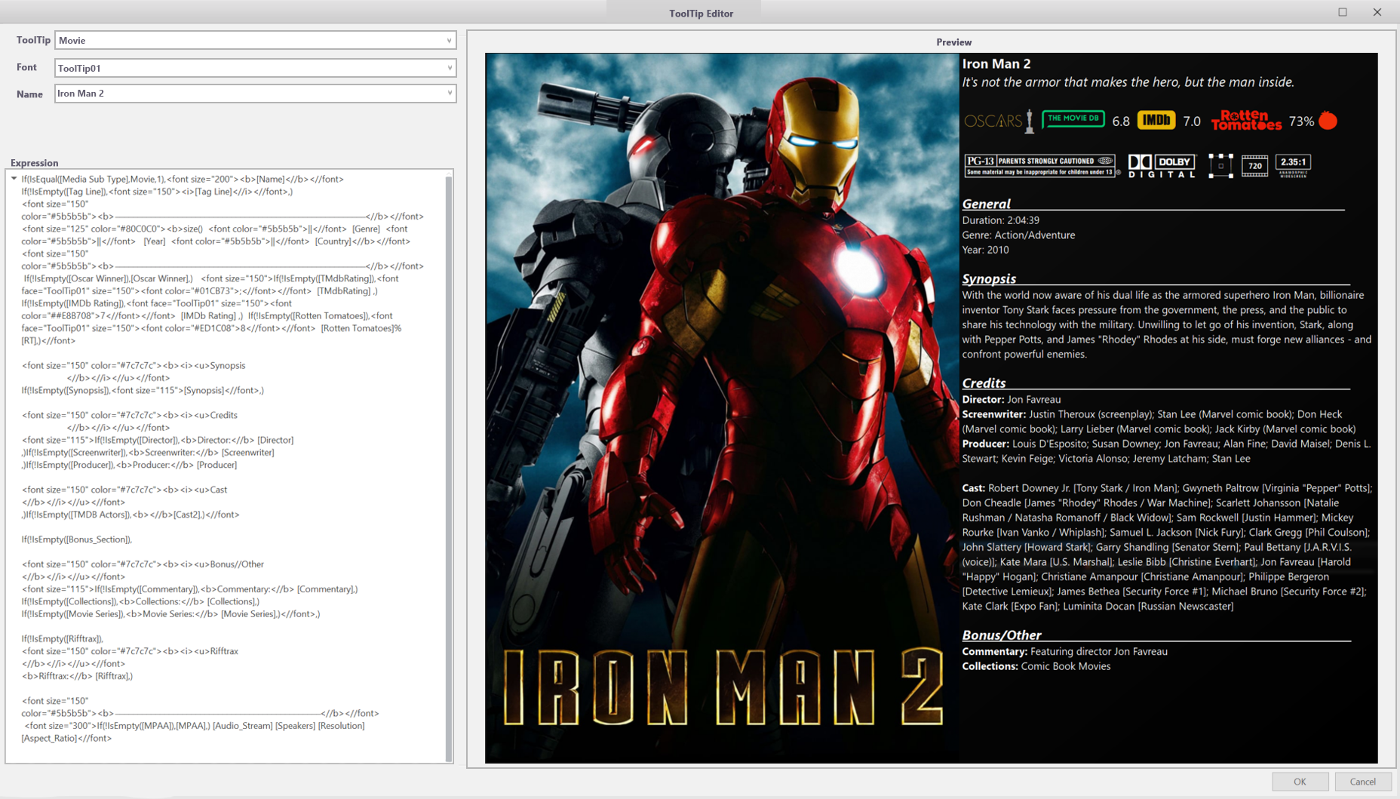Click the Dolby Digital audio icon
Screen dimensions: 1400x799
tap(1162, 166)
